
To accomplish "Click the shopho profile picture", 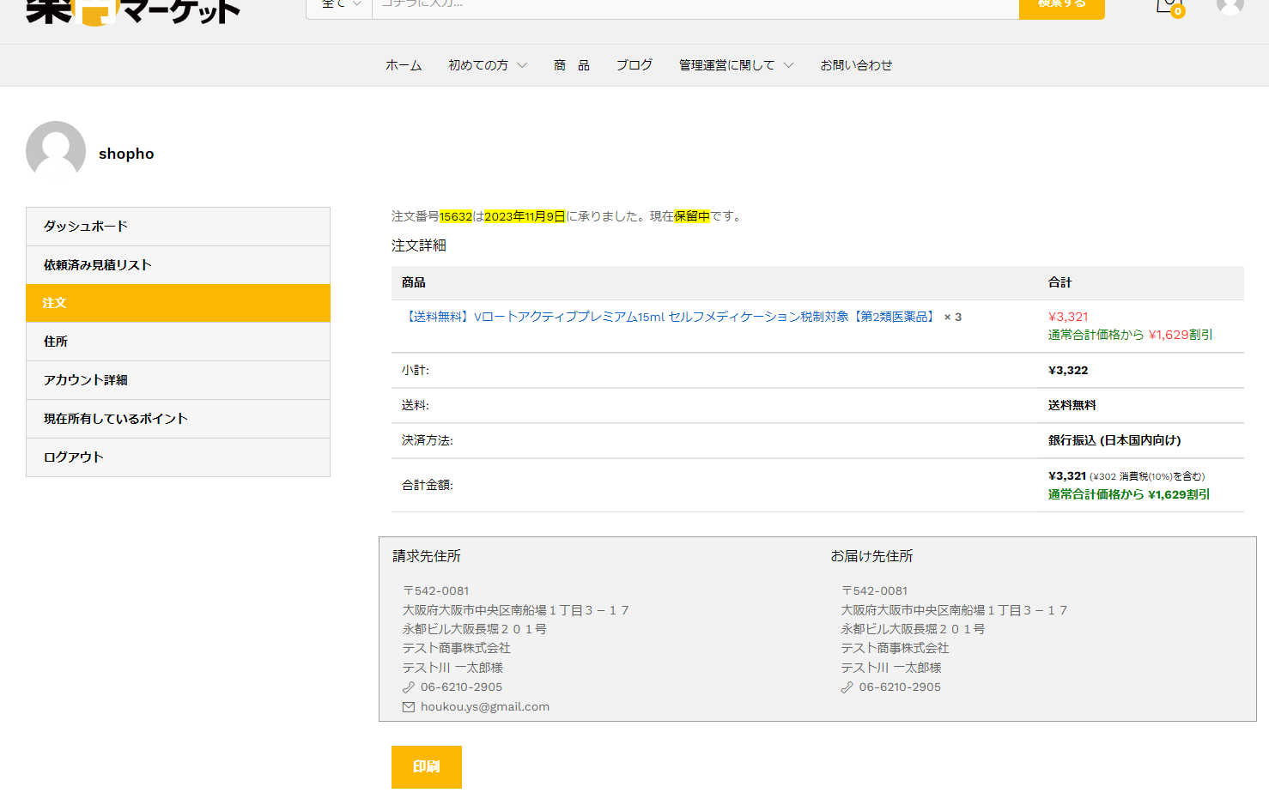I will click(x=56, y=151).
